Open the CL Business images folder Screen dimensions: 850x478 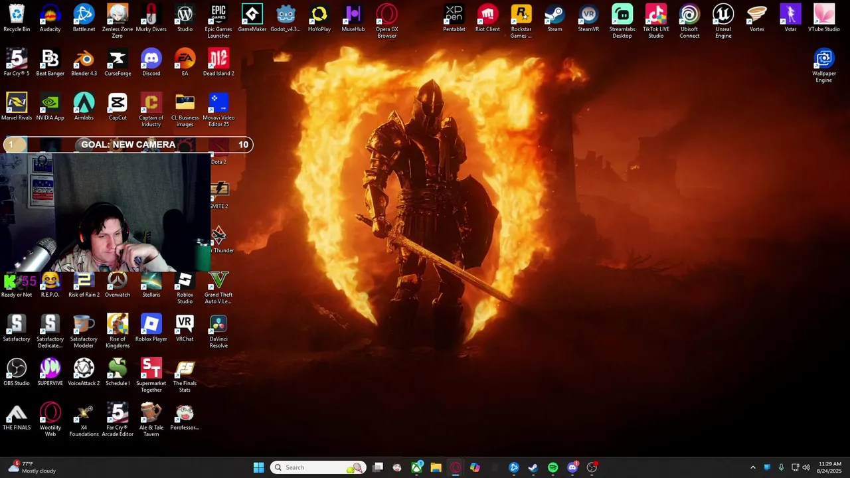coord(185,110)
